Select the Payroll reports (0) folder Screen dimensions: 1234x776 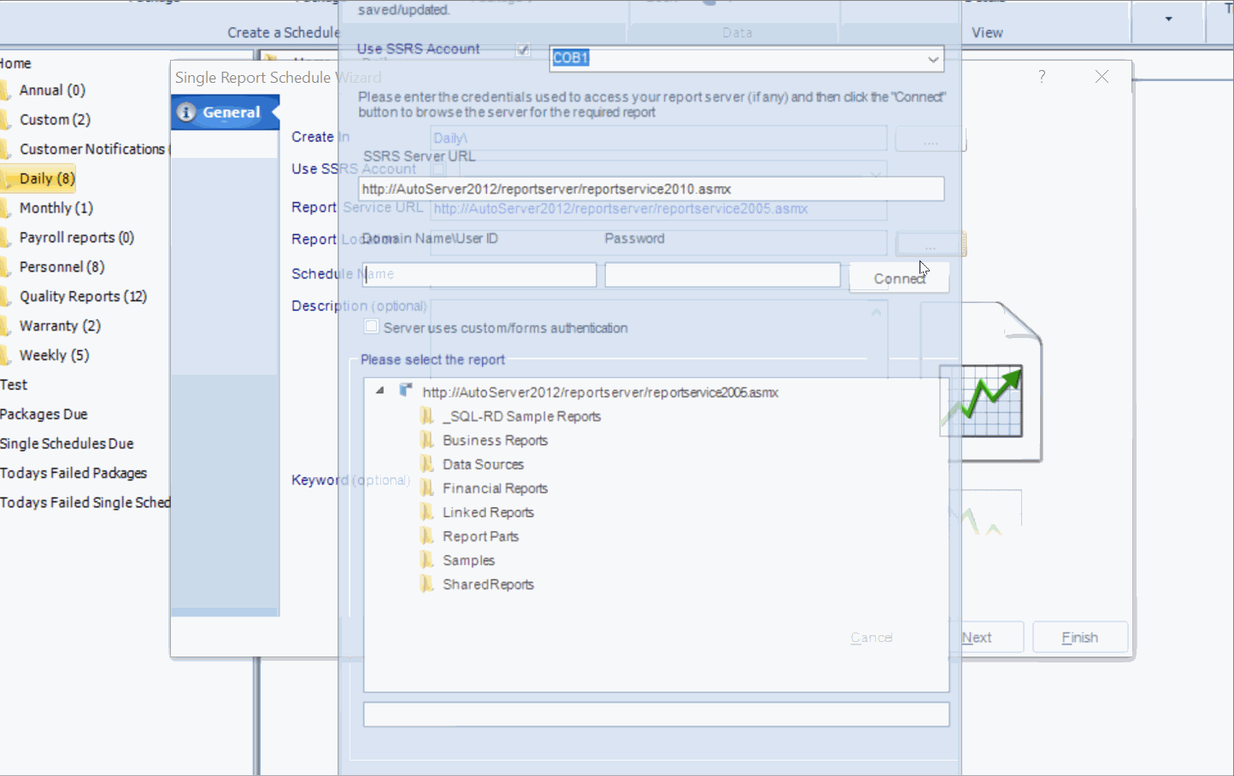[76, 237]
